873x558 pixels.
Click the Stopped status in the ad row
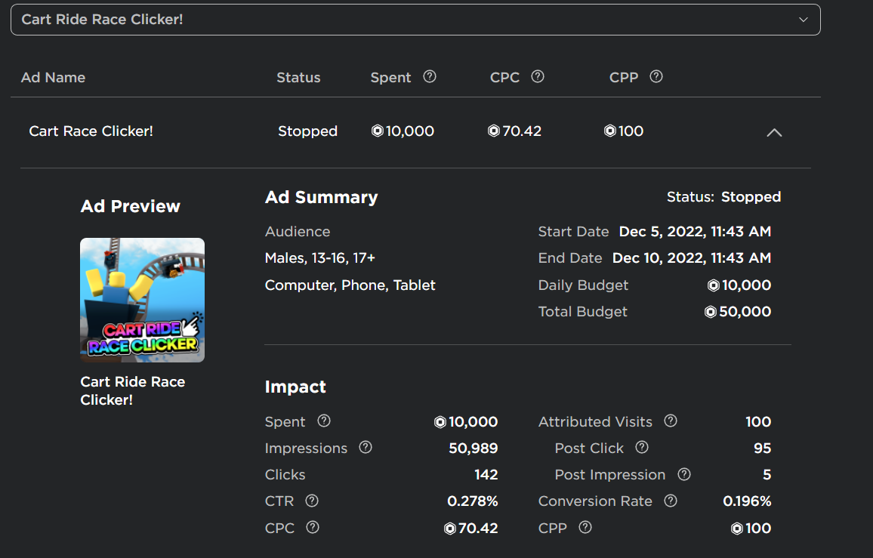click(x=308, y=131)
